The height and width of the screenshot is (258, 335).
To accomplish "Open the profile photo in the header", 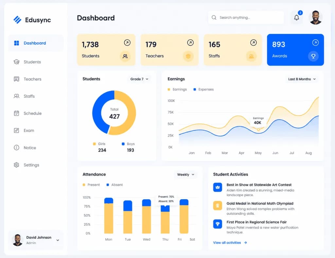I will coord(316,18).
